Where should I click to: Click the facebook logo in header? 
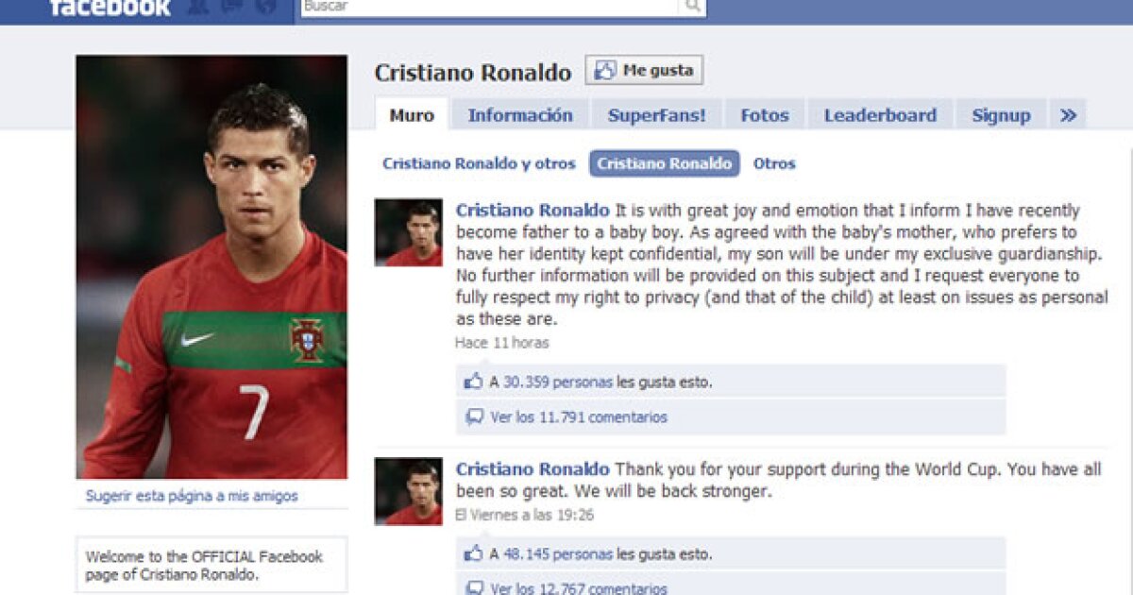pos(110,8)
